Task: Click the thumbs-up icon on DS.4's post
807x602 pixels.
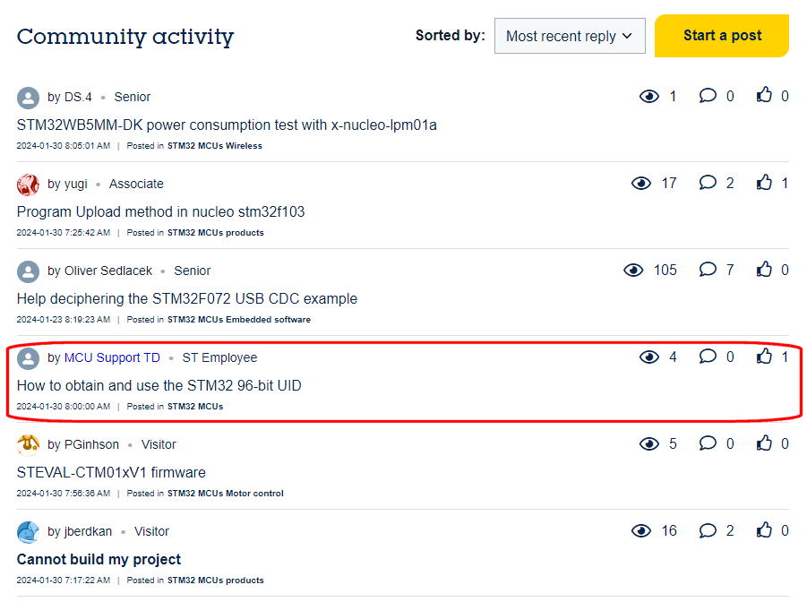Action: pyautogui.click(x=764, y=96)
